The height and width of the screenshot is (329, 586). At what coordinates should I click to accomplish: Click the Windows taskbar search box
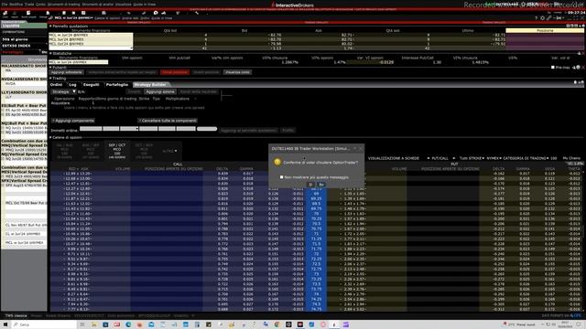click(x=44, y=325)
